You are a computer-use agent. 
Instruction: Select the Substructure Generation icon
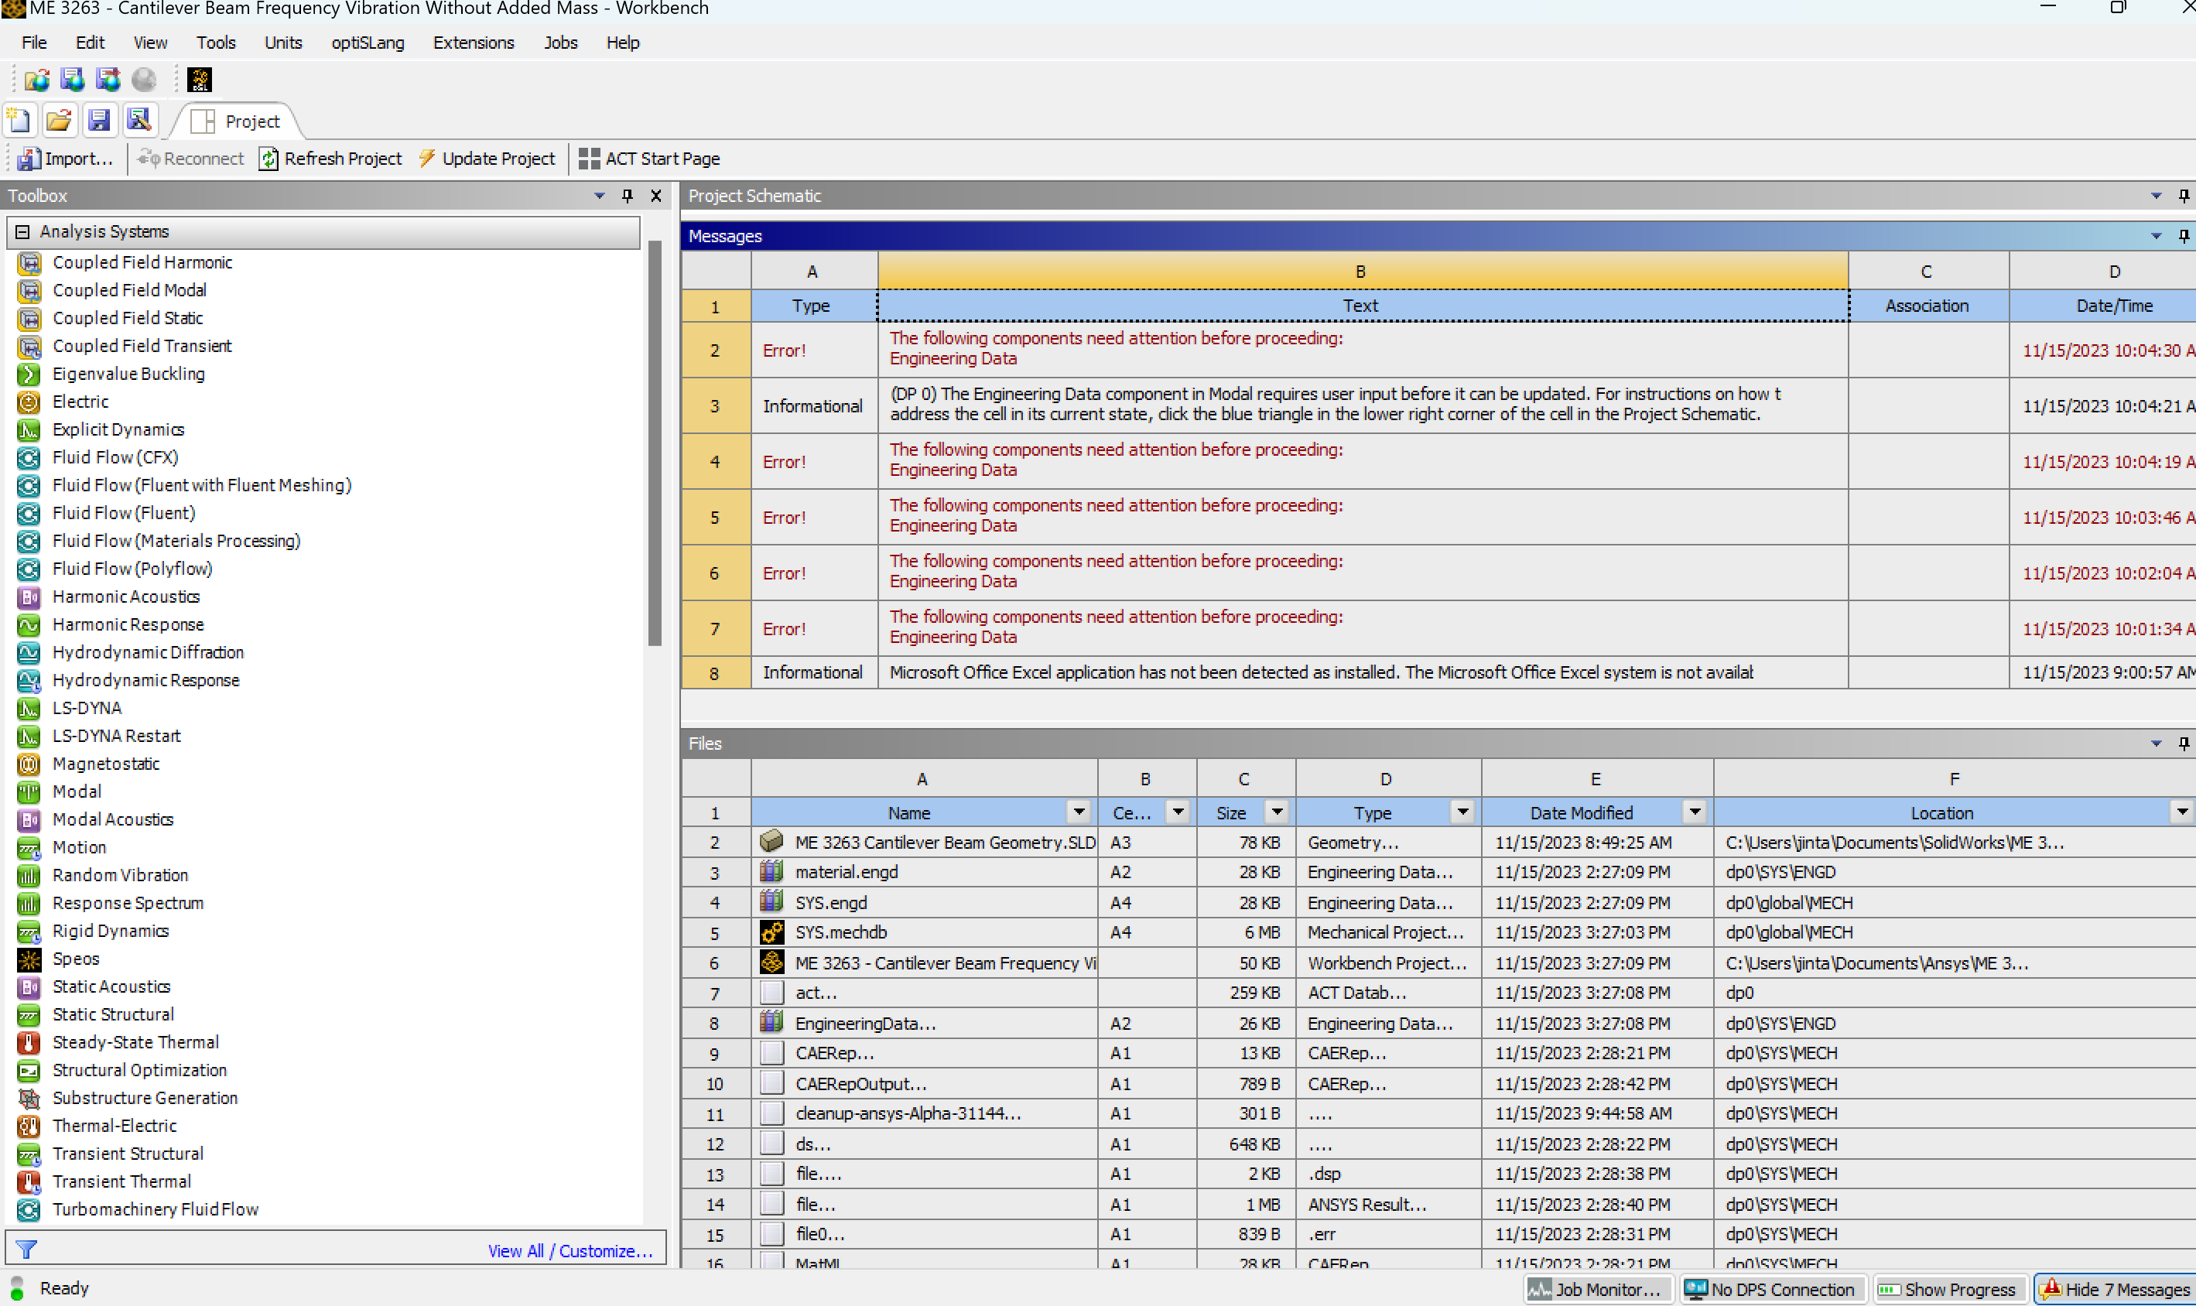click(x=29, y=1099)
